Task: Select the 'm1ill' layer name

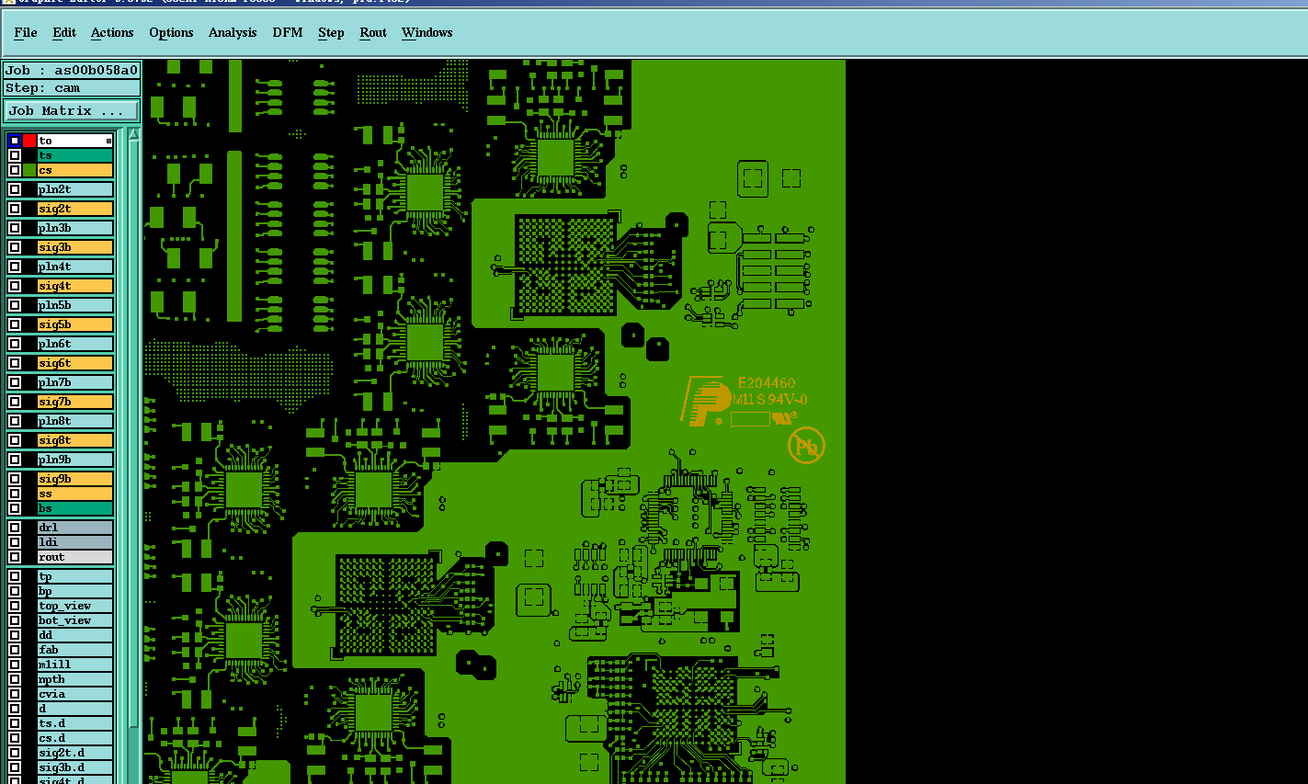Action: [74, 665]
